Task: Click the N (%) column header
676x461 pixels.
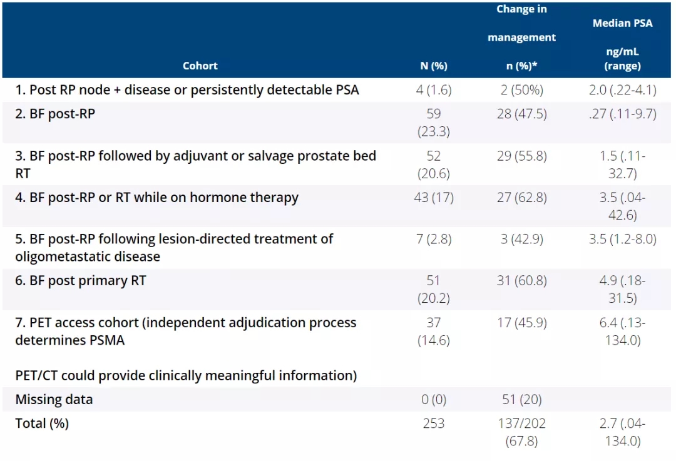Action: (x=433, y=66)
